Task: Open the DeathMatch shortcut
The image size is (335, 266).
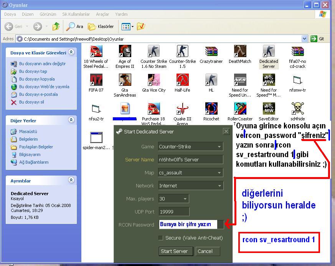Action: coord(240,54)
